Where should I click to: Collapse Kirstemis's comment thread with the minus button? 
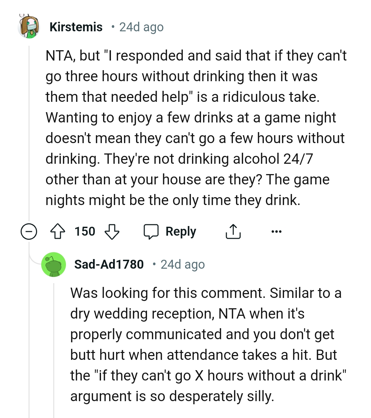point(30,231)
